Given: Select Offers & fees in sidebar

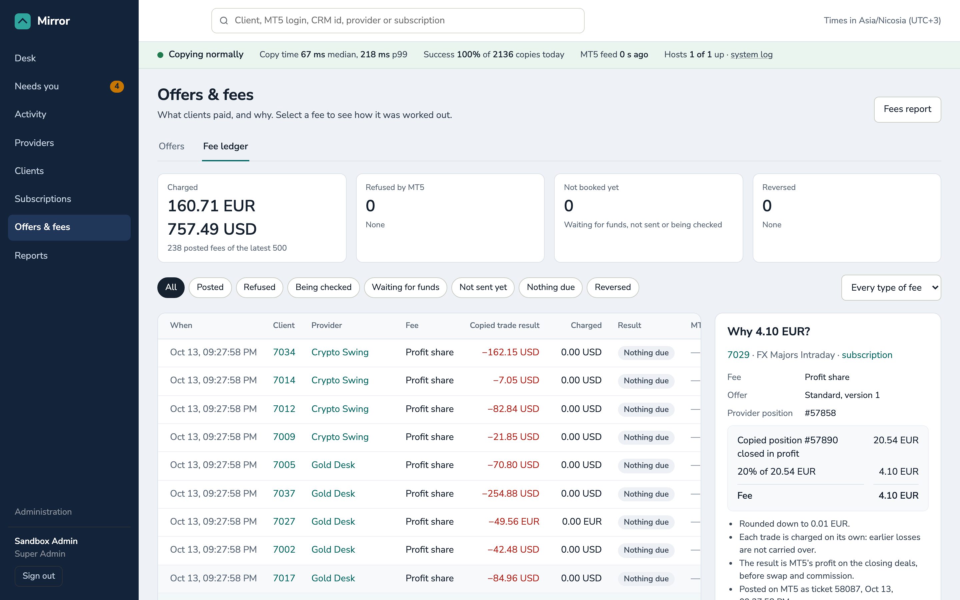Looking at the screenshot, I should (x=69, y=227).
